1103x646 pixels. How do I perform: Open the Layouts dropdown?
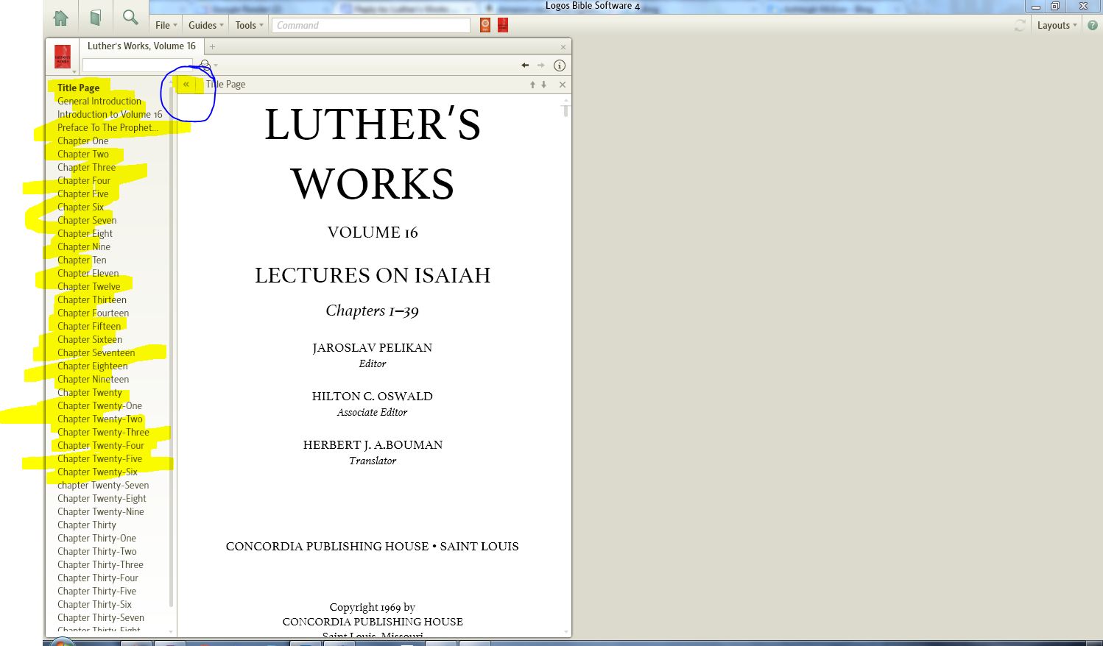(1057, 25)
